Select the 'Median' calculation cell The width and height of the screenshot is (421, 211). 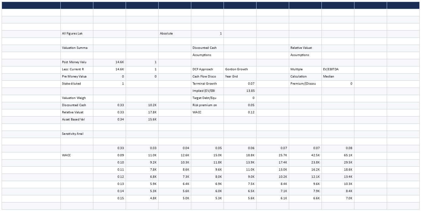coord(338,77)
